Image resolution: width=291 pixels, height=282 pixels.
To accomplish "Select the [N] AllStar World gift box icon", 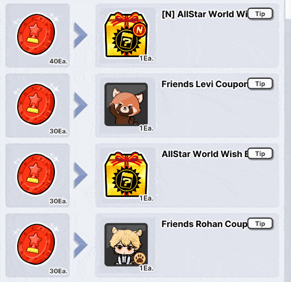I will pos(126,34).
